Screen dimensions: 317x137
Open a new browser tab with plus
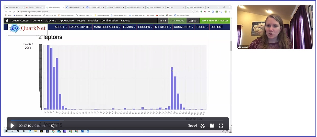pos(208,7)
